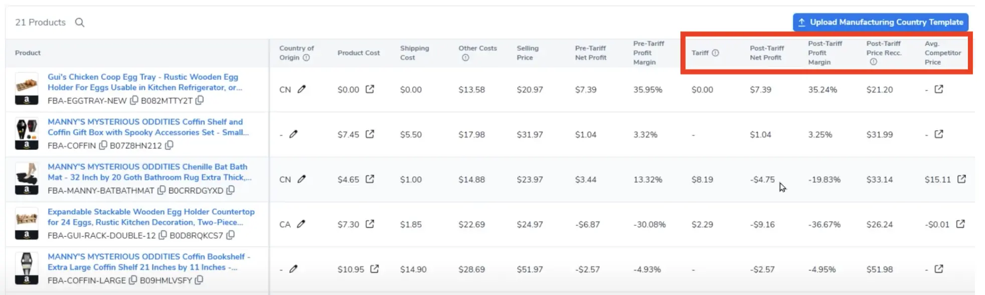Screen dimensions: 985x295
Task: Copy ASIN B082MTTY2T
Action: (200, 100)
